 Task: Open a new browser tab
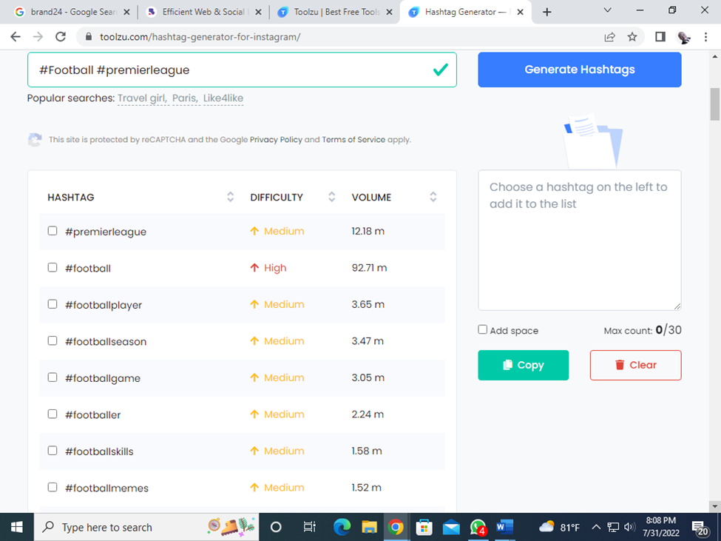click(x=546, y=12)
